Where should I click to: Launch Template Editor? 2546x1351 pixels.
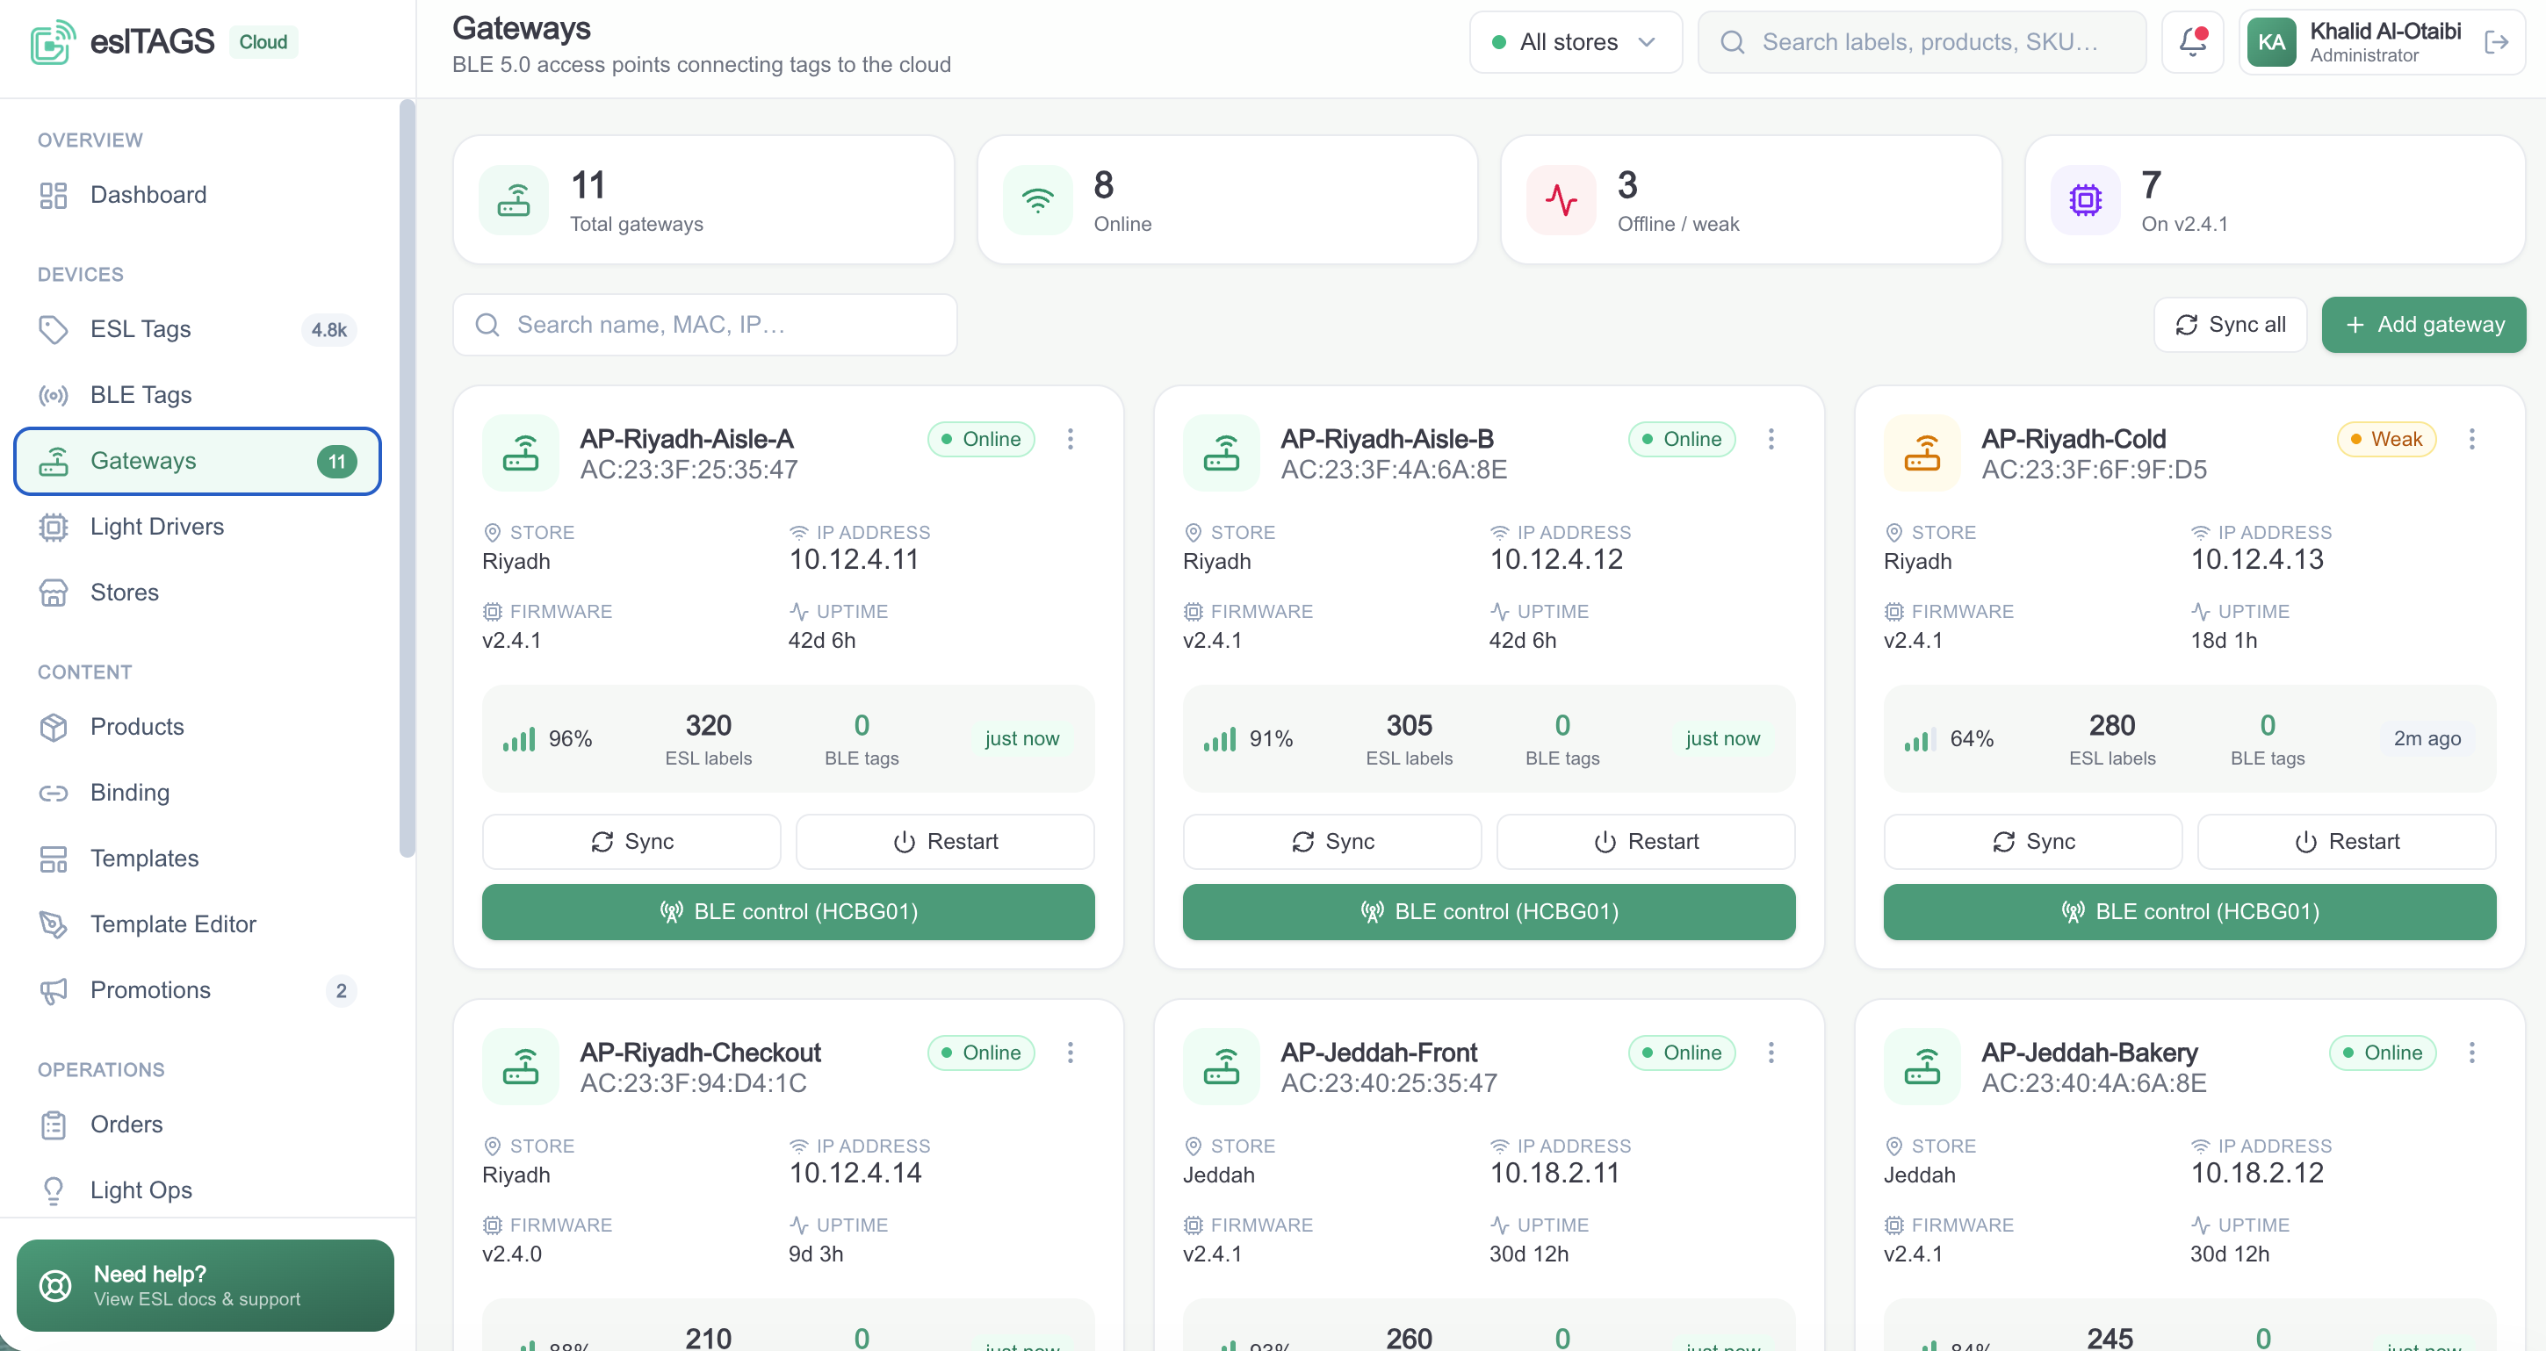[x=197, y=924]
